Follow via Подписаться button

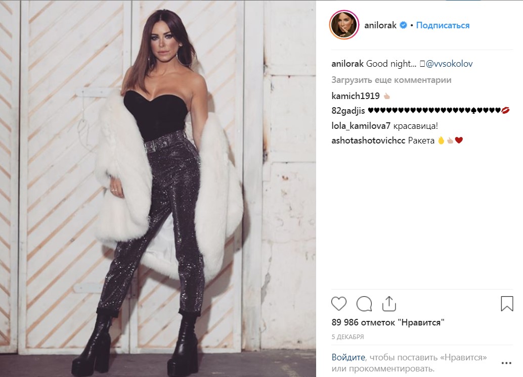click(443, 25)
